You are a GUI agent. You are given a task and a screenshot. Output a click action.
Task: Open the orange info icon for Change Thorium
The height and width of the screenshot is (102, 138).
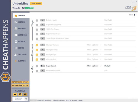tap(37, 45)
